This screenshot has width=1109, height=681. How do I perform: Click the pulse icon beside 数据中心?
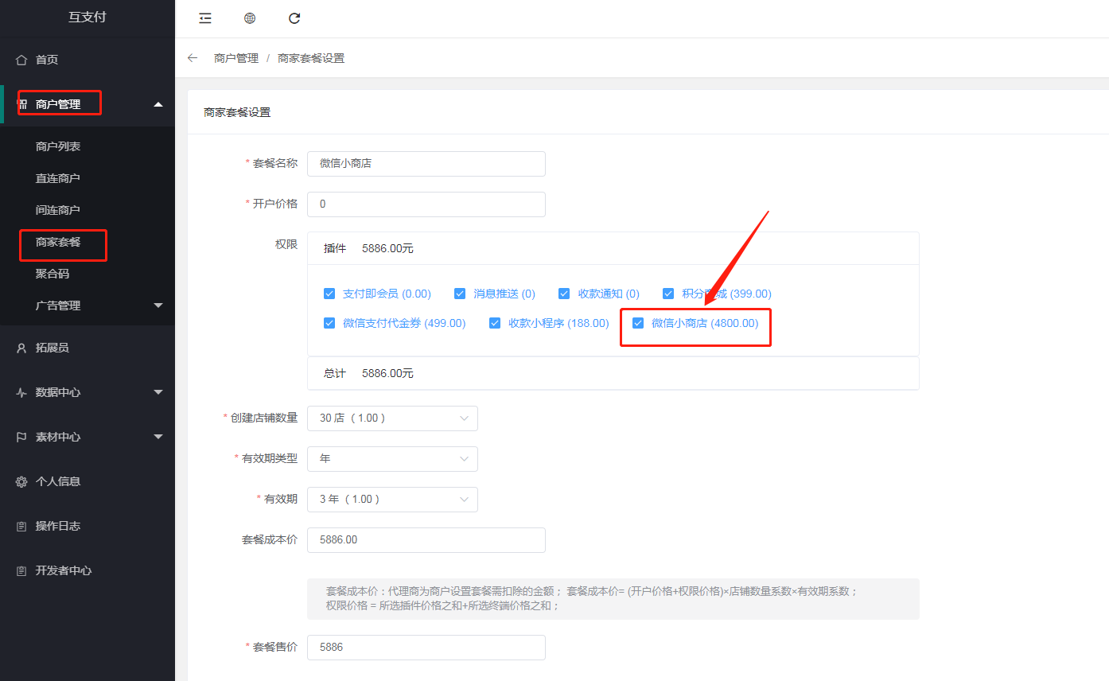(x=21, y=392)
